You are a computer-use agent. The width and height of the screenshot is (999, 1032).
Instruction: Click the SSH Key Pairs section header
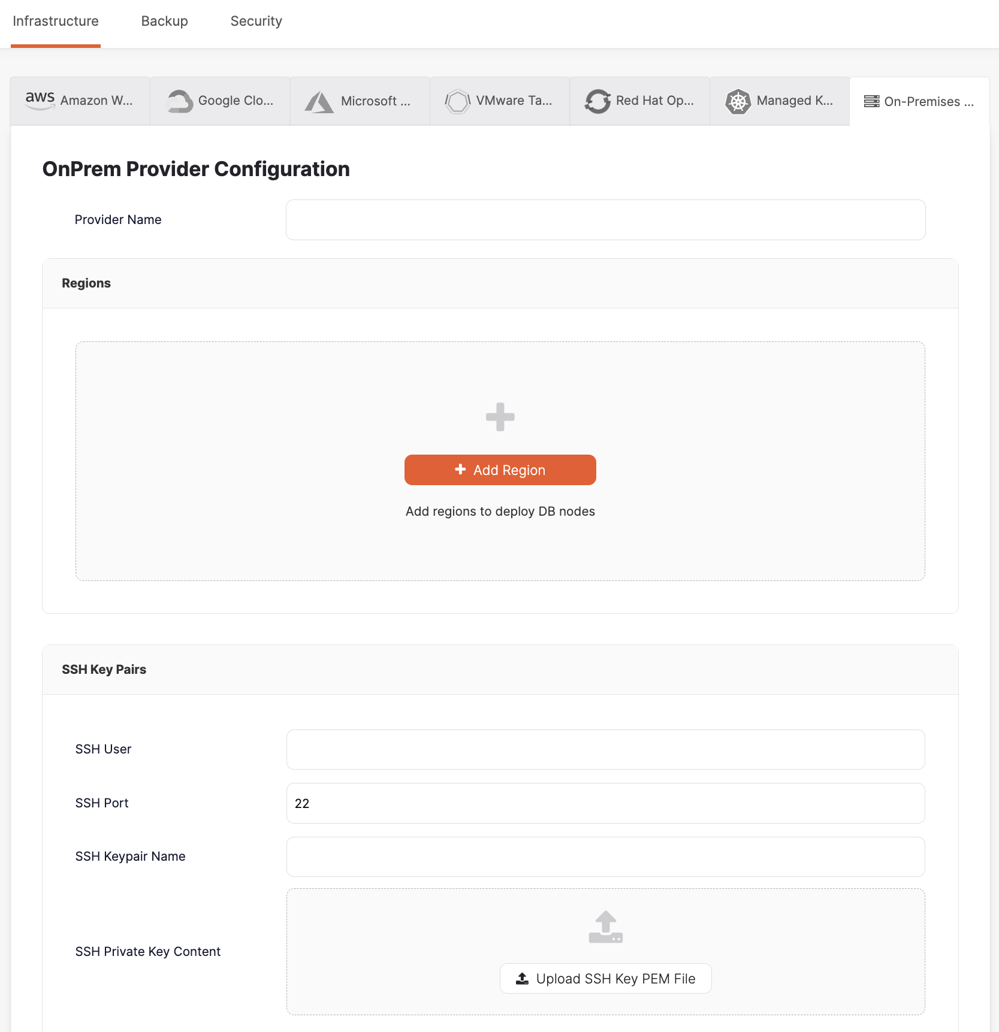pos(104,669)
